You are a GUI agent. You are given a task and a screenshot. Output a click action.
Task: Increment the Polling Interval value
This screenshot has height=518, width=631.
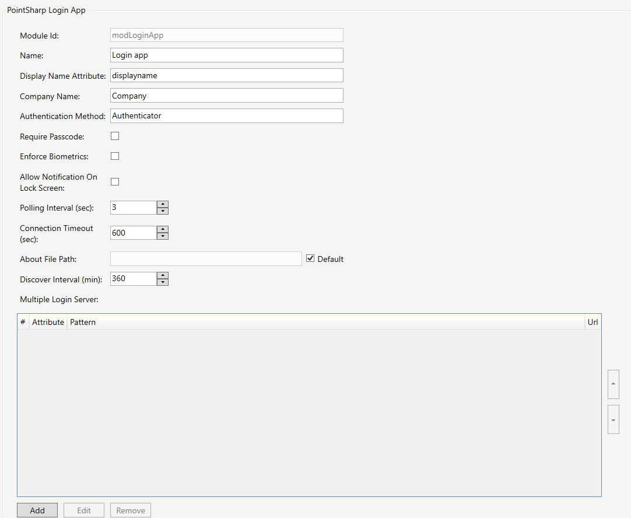click(x=163, y=204)
